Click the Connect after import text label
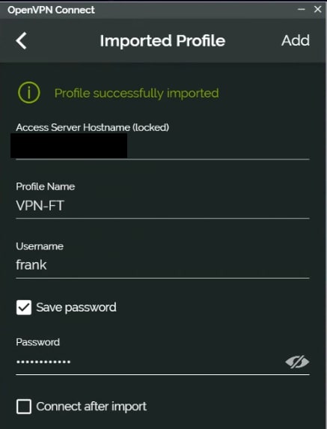This screenshot has width=327, height=429. click(91, 407)
